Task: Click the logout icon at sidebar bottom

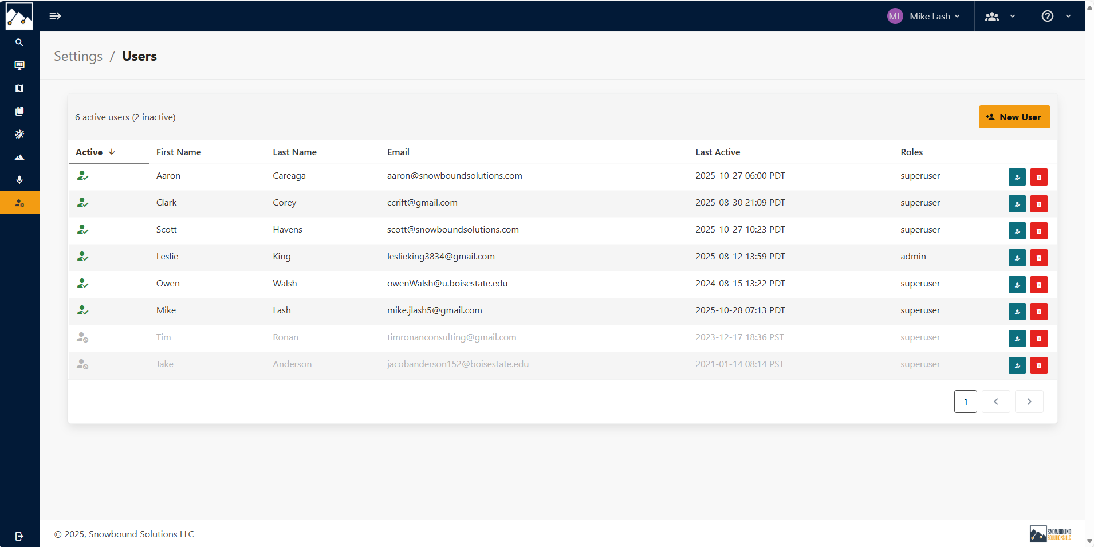Action: [19, 536]
